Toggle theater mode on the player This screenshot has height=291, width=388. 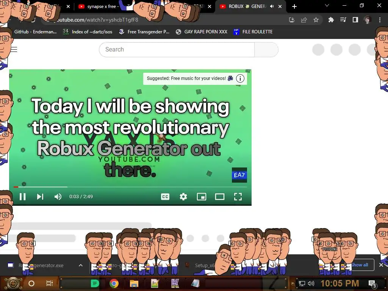[220, 197]
